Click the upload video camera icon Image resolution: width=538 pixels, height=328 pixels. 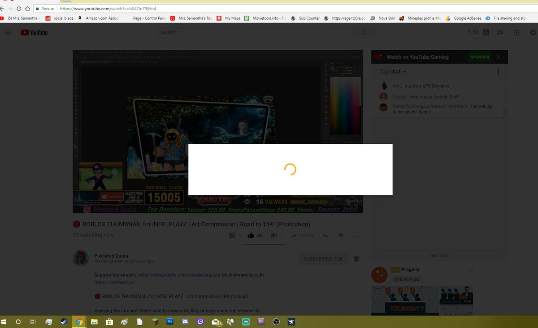(x=501, y=32)
